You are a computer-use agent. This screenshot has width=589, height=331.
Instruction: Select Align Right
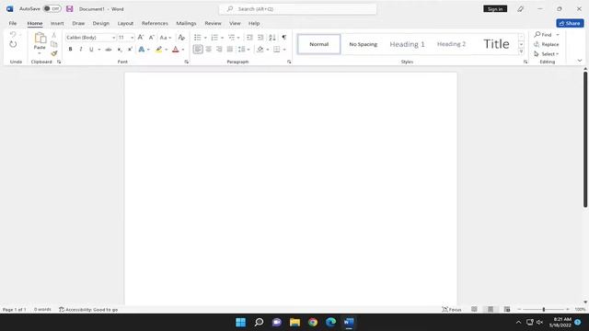[x=219, y=49]
